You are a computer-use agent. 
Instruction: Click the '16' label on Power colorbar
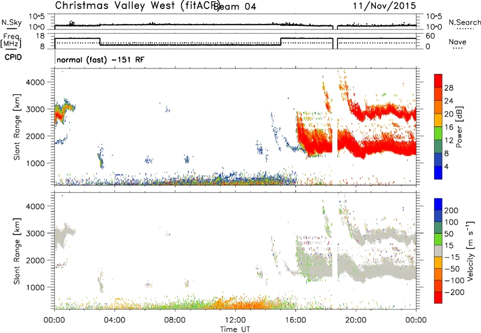click(449, 127)
